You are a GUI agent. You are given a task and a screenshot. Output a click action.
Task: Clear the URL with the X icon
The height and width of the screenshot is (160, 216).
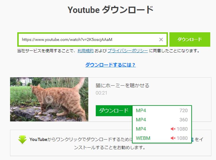pos(161,39)
